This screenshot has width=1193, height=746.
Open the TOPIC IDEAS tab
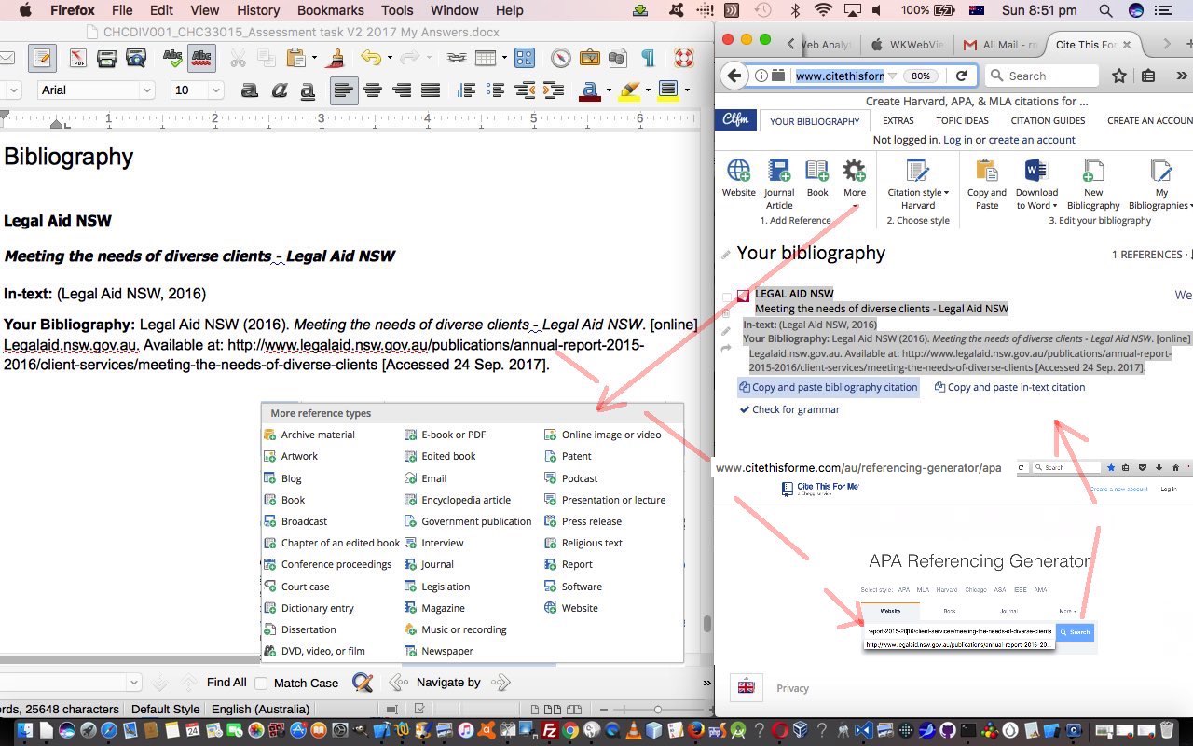click(962, 121)
